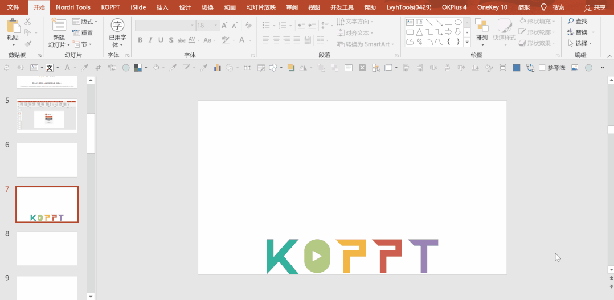Open the font size 18 dropdown
The width and height of the screenshot is (614, 300).
(216, 26)
